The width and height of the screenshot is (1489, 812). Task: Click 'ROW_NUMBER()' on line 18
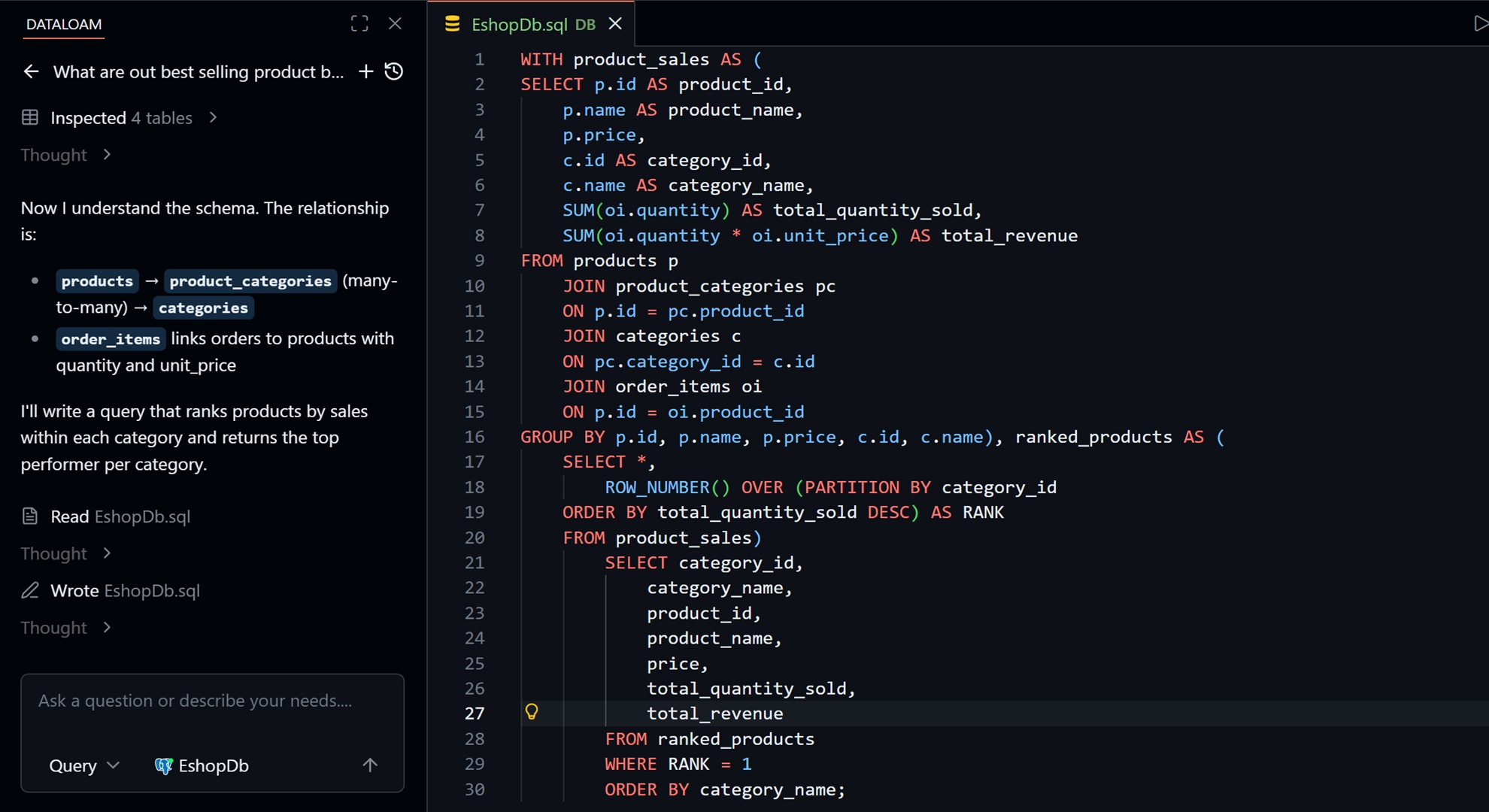click(667, 487)
